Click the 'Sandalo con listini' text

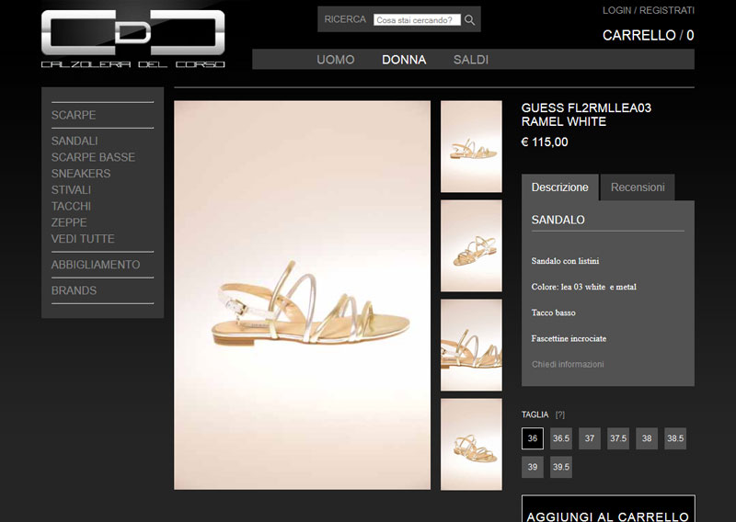click(x=565, y=261)
